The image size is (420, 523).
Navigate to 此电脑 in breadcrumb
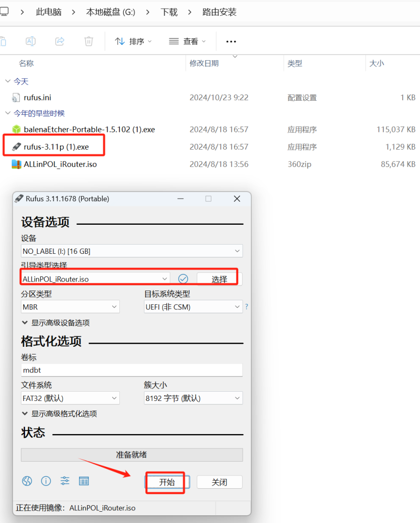pos(48,12)
